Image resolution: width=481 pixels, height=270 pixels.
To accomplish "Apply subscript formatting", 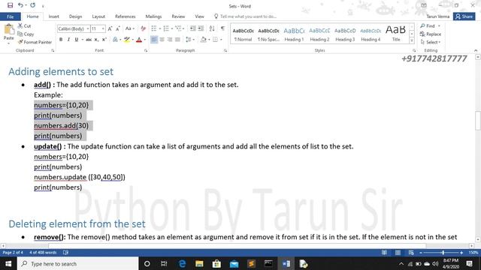I will [x=96, y=40].
